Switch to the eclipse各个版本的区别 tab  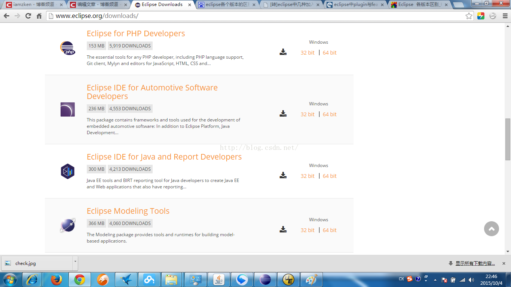pyautogui.click(x=227, y=5)
